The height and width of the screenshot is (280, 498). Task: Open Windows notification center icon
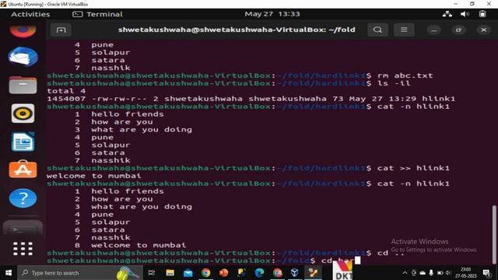point(486,273)
